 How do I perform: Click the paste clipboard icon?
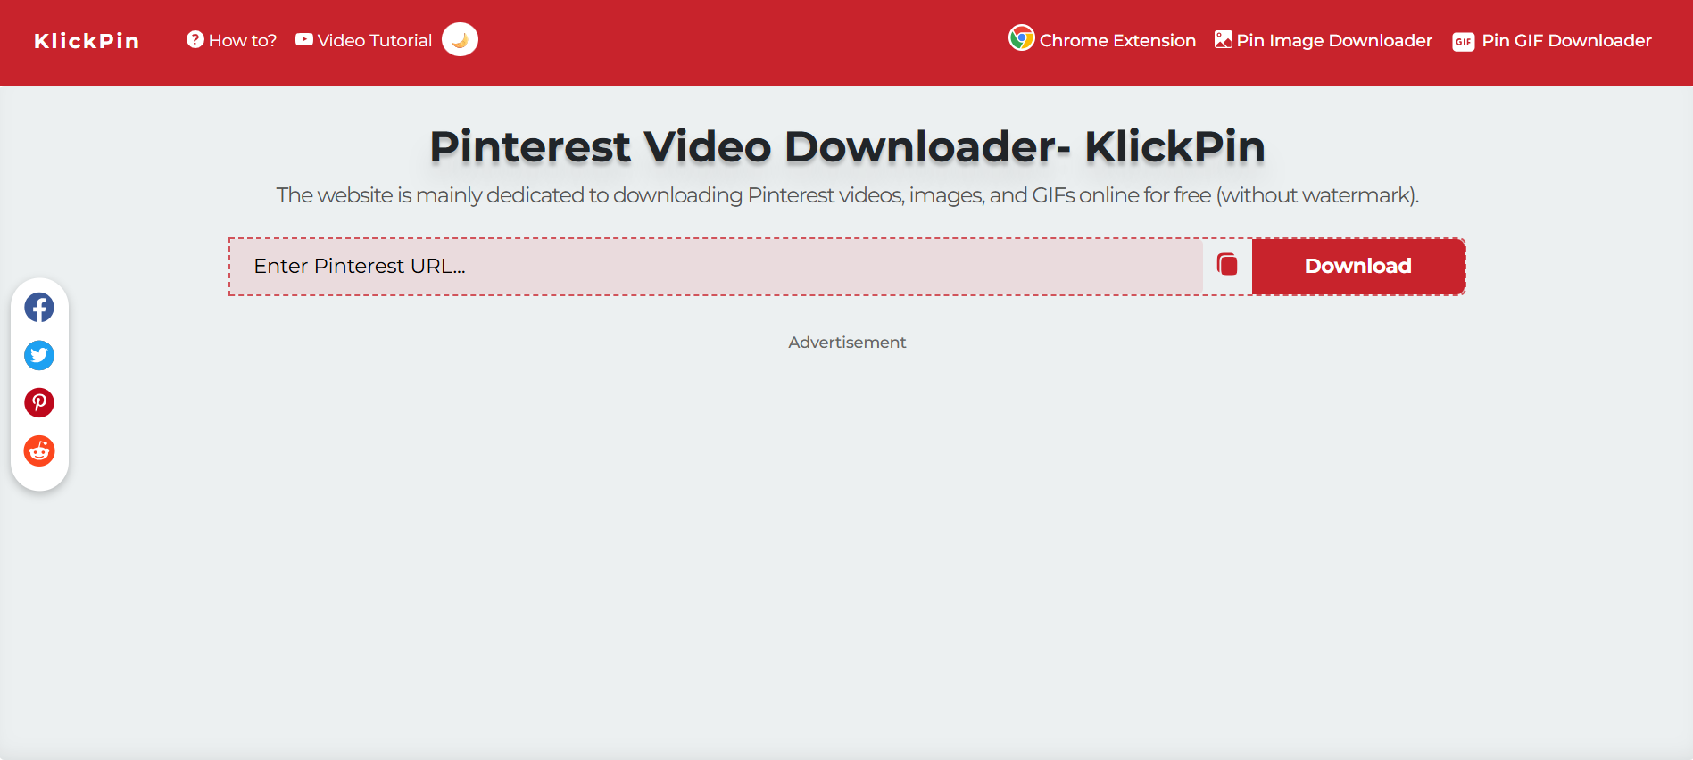click(x=1227, y=265)
